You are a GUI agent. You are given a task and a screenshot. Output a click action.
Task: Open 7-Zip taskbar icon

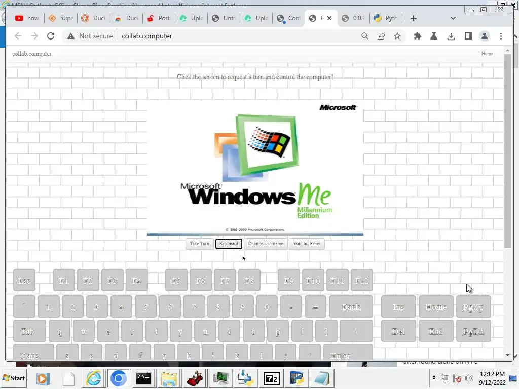[271, 378]
